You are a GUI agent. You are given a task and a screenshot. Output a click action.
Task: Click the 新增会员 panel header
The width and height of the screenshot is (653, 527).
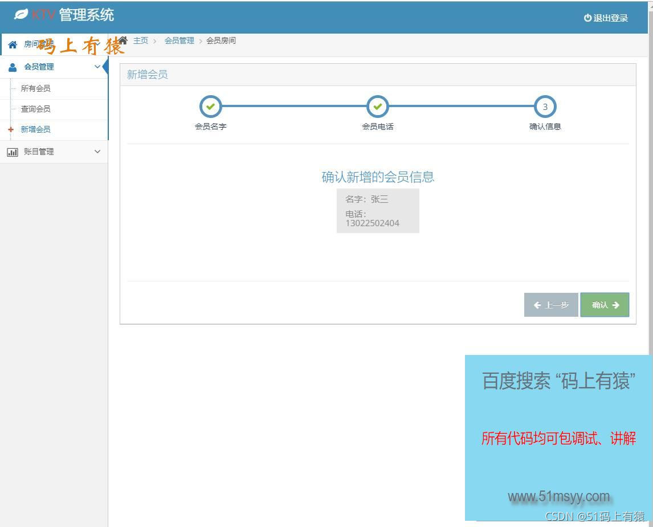click(378, 75)
